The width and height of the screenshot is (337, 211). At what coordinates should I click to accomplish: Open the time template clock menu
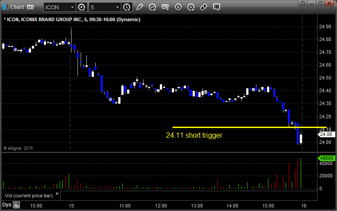point(127,7)
